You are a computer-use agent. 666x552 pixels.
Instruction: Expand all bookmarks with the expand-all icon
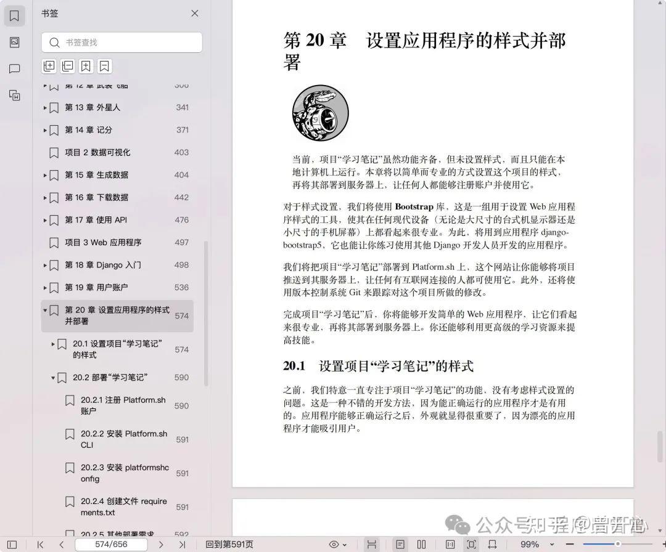coord(49,66)
